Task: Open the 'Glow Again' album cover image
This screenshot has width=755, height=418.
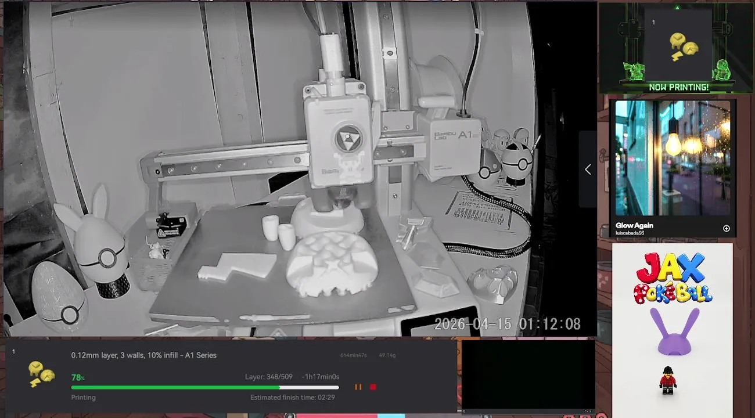Action: click(x=673, y=158)
